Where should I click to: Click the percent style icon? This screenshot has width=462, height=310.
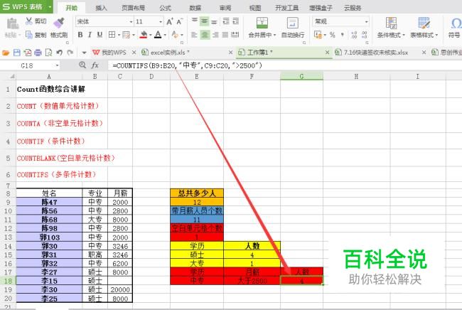tap(333, 35)
